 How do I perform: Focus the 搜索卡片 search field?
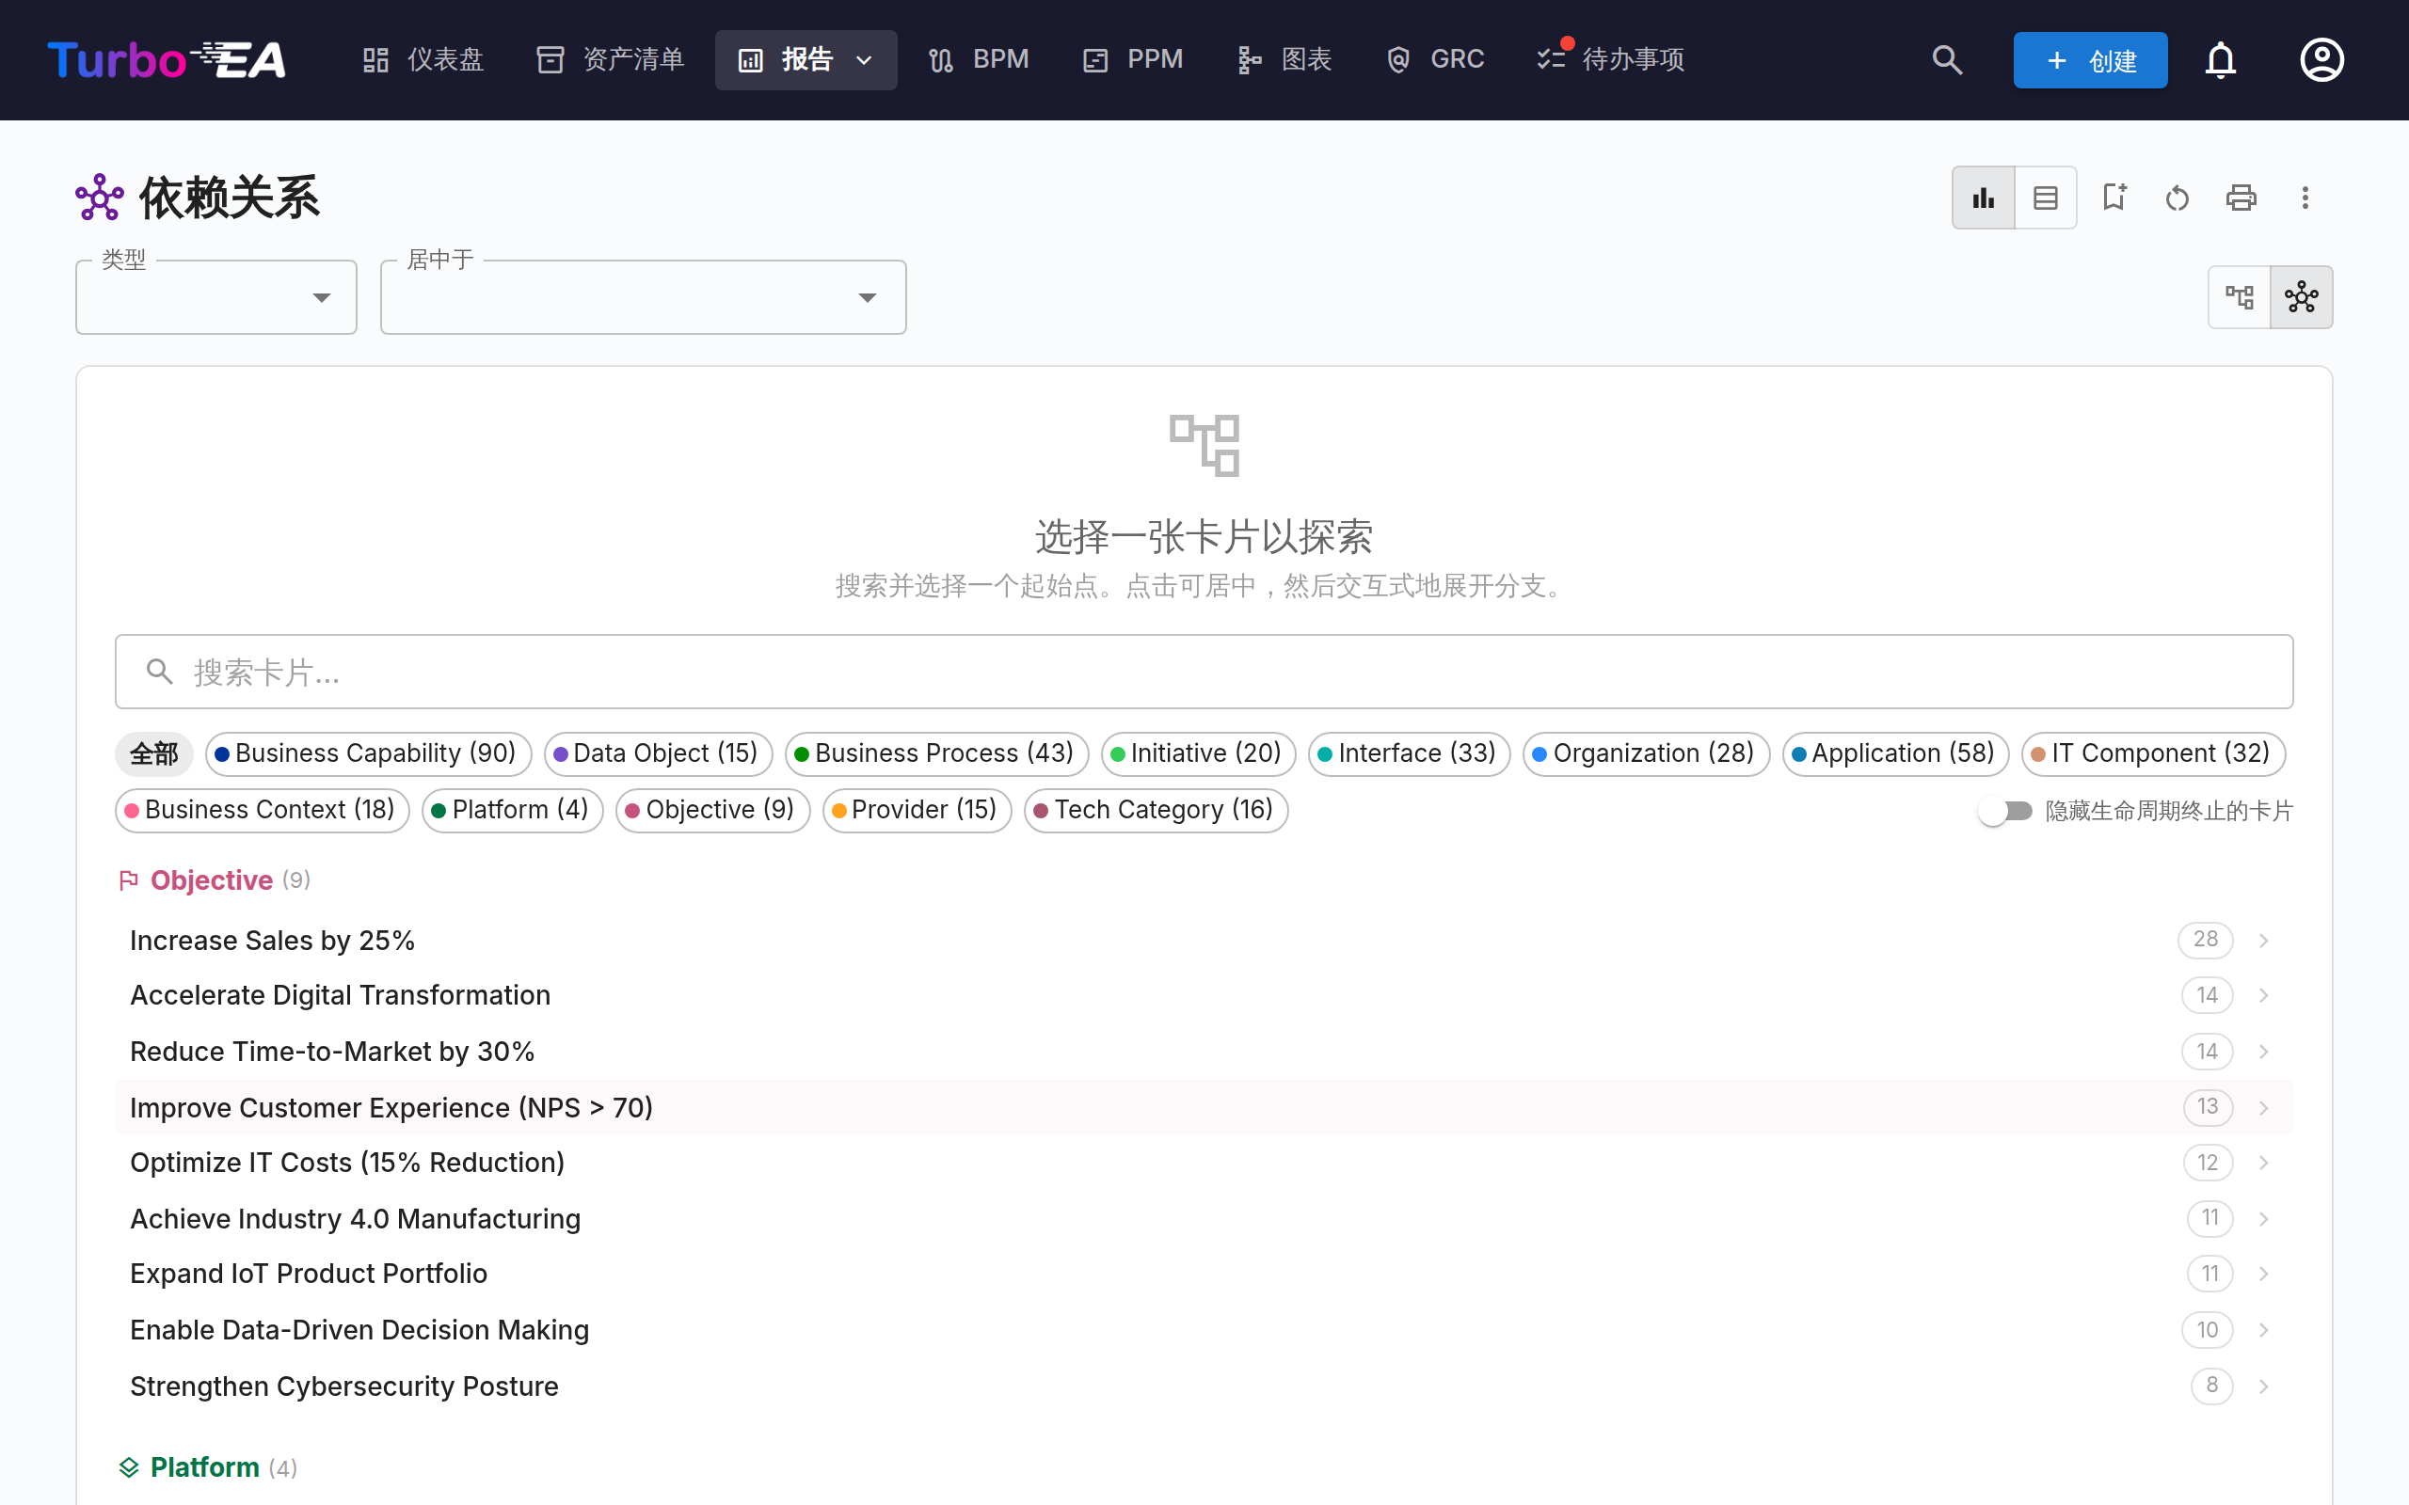click(1204, 672)
